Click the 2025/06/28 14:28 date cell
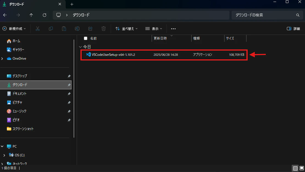The image size is (305, 172). [166, 55]
